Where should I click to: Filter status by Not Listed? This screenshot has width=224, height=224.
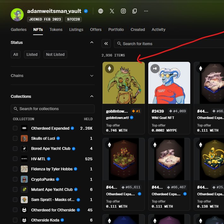point(55,55)
